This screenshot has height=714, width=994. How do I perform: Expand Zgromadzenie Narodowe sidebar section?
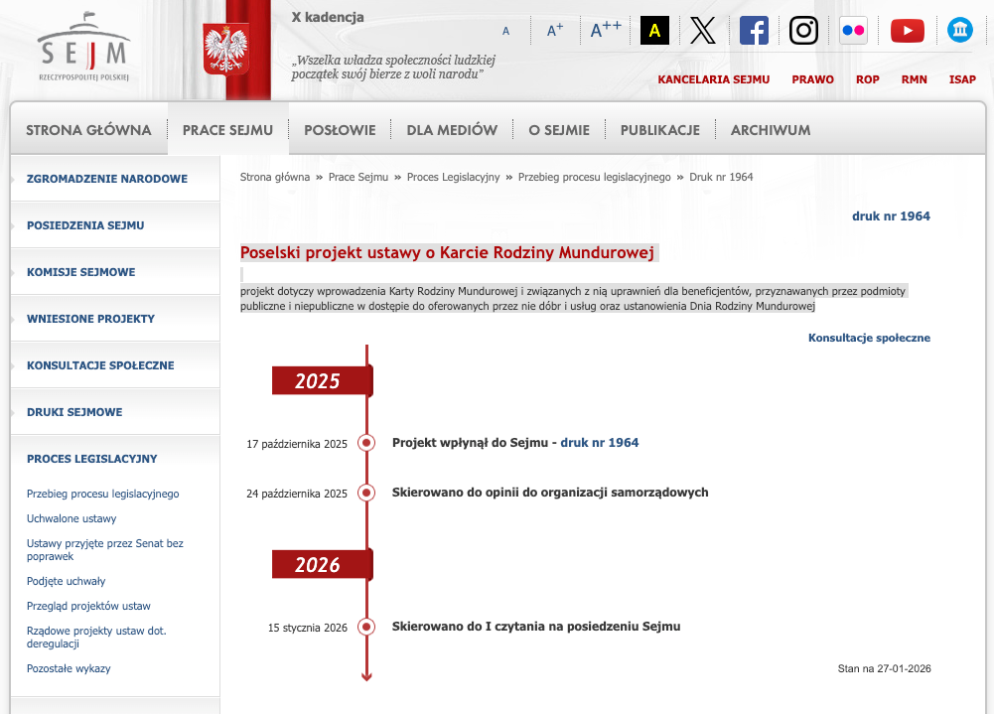[106, 179]
